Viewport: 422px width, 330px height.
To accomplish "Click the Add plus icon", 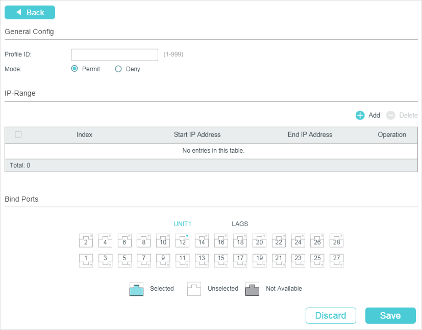I will 360,116.
